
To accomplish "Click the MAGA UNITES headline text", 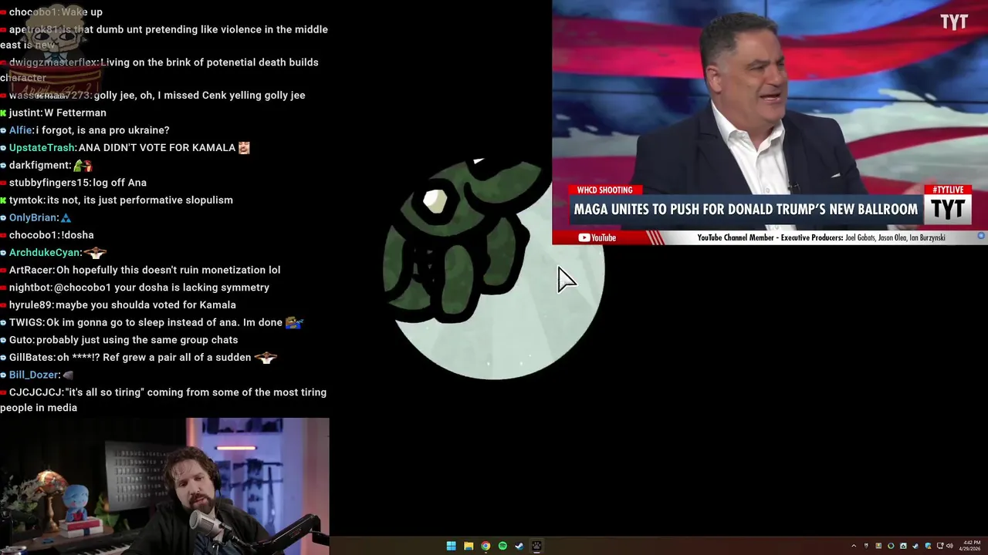I will pos(746,209).
